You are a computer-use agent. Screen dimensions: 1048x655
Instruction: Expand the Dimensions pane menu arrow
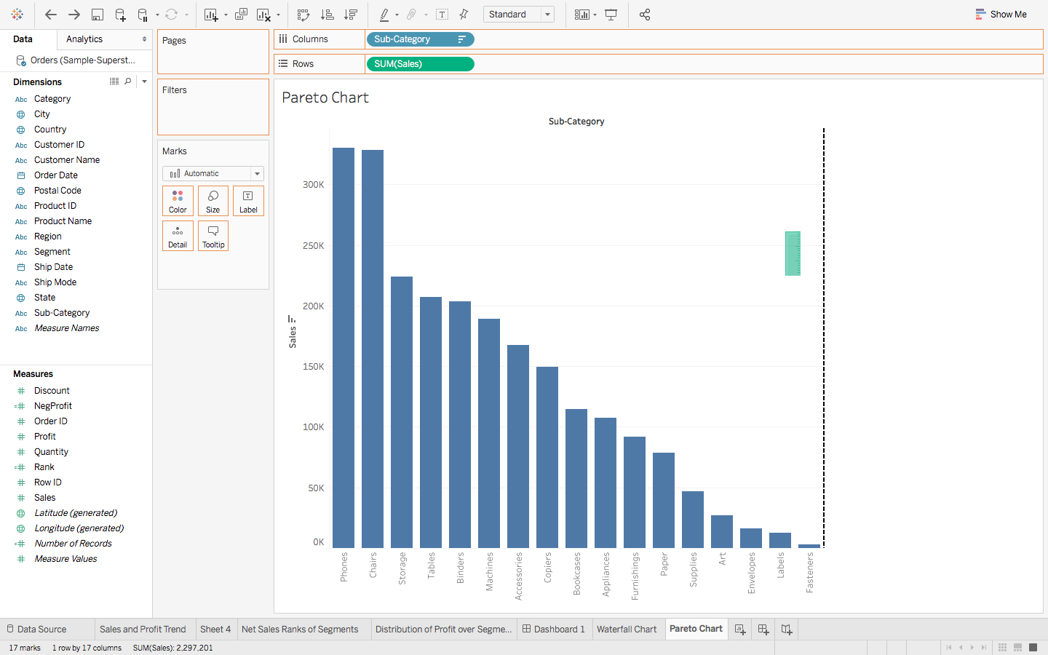click(x=144, y=82)
